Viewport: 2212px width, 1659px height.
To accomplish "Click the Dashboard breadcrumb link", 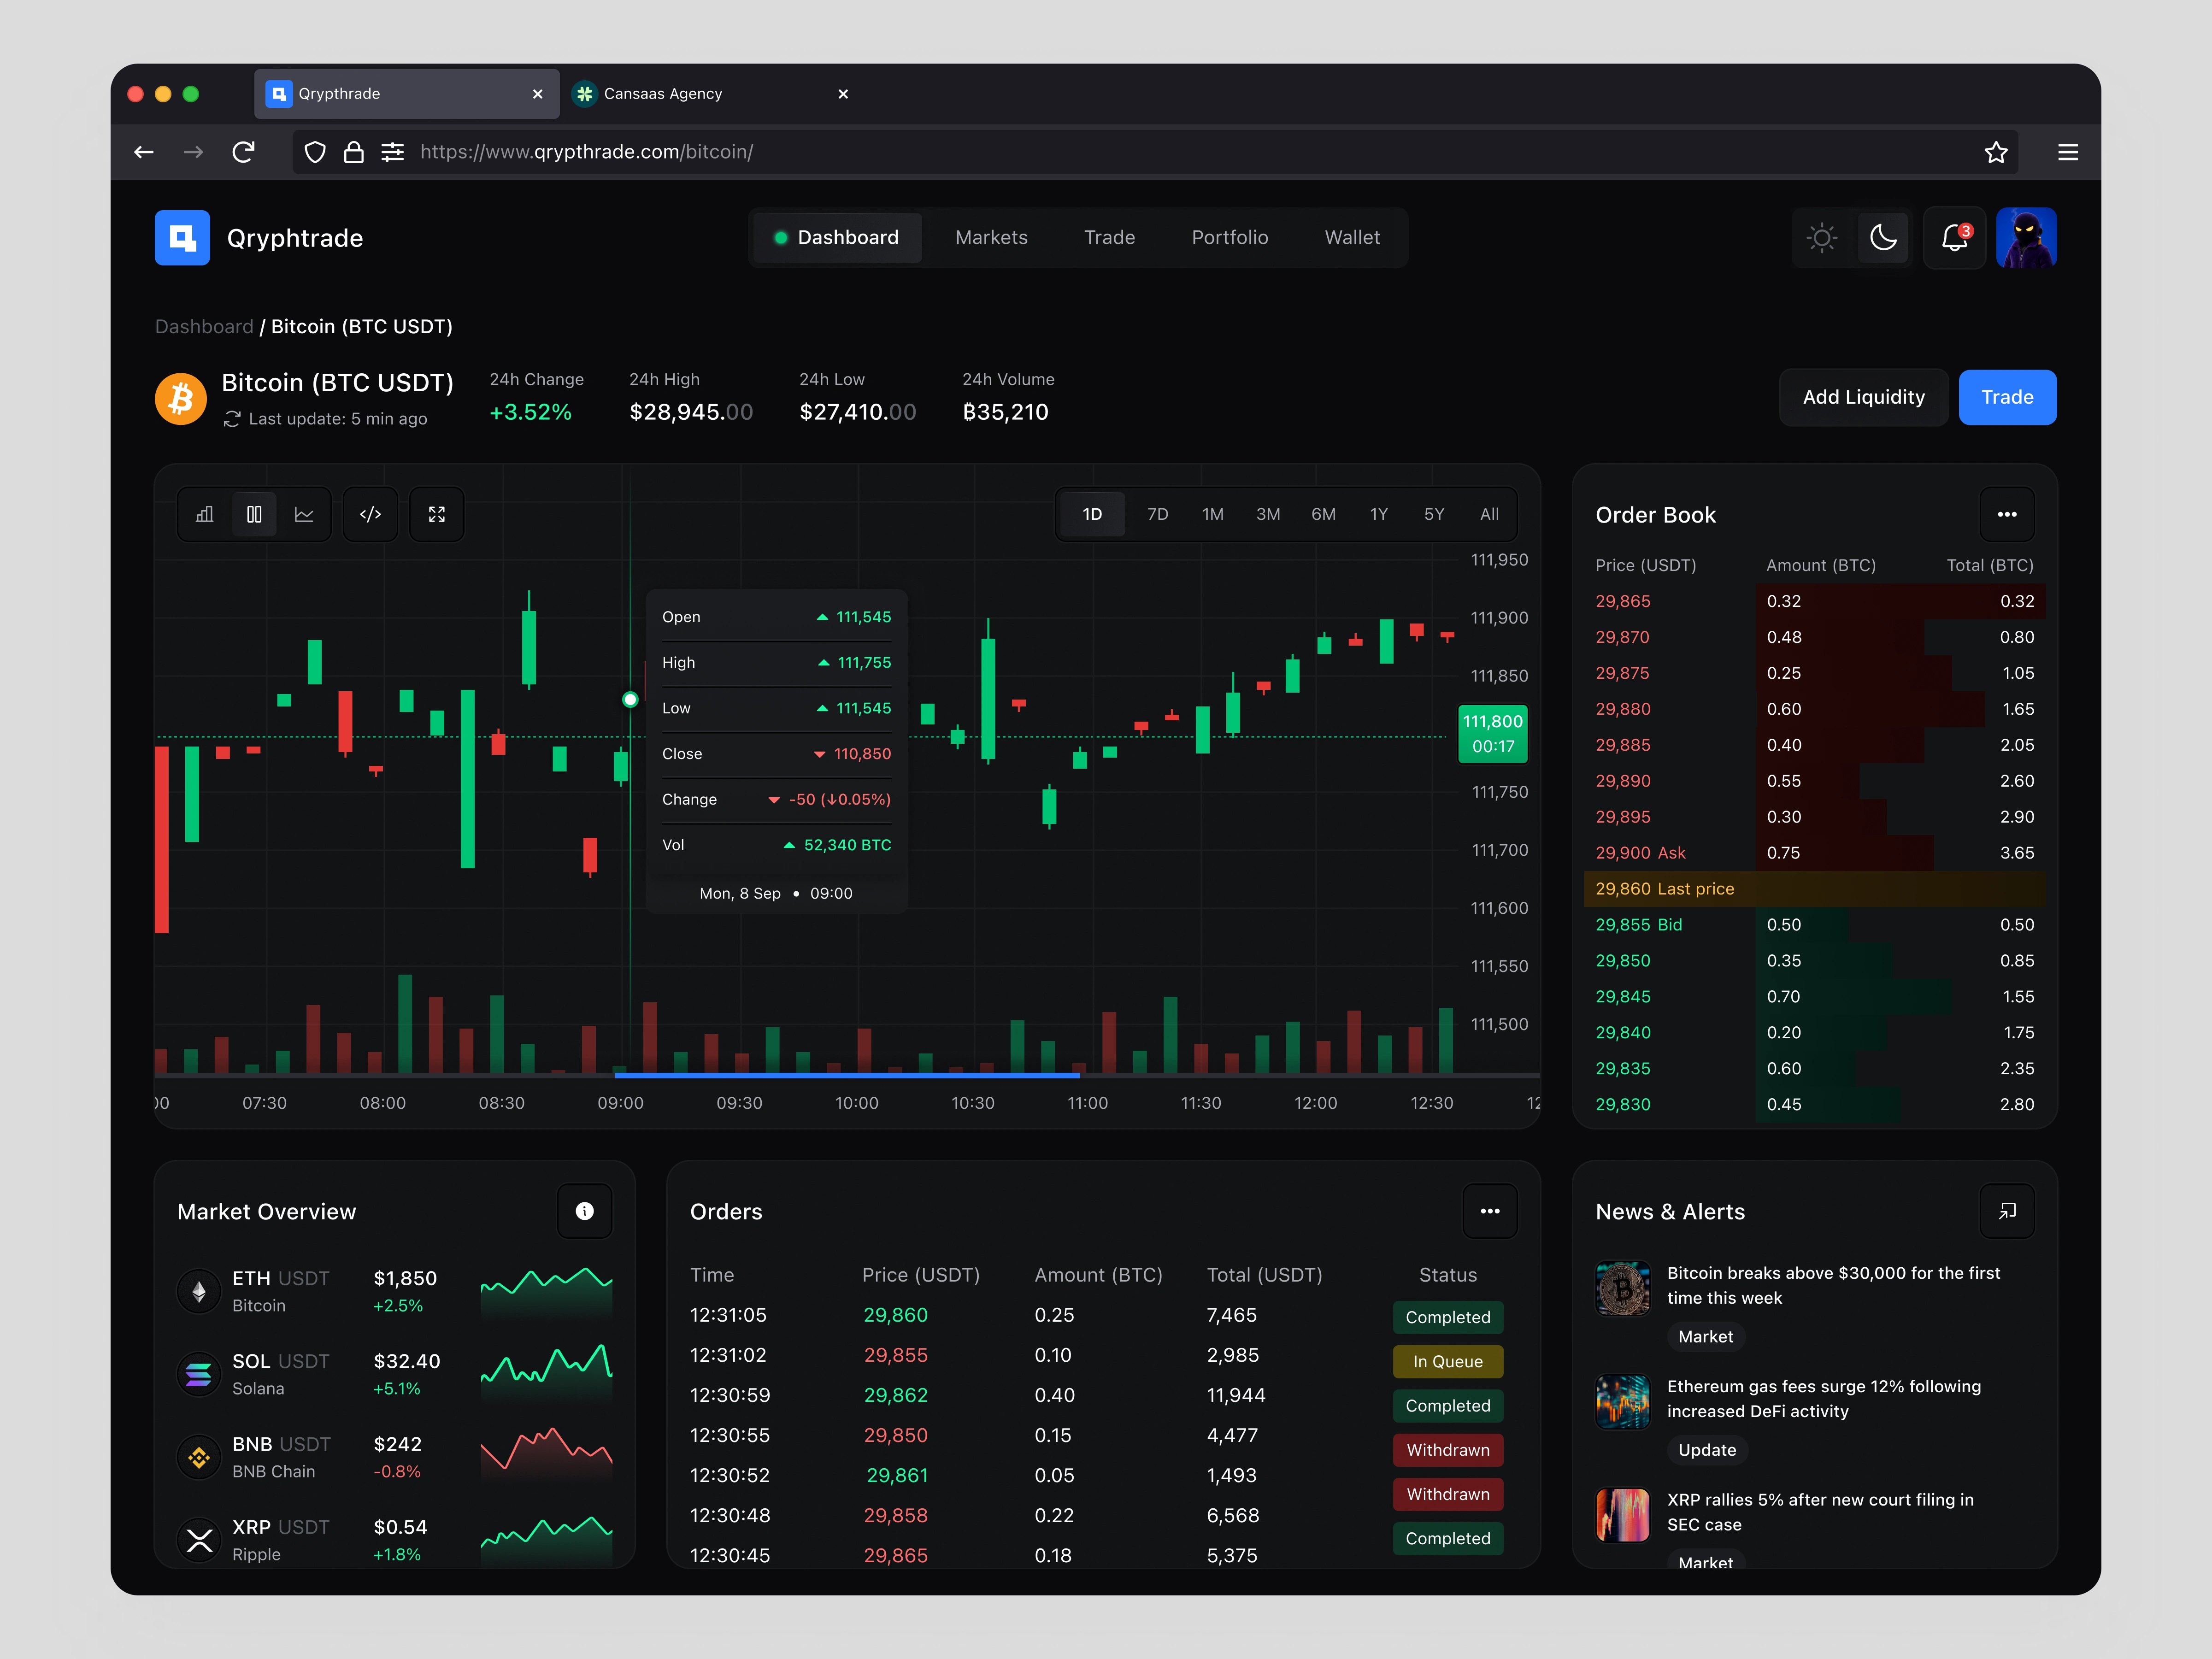I will 204,327.
